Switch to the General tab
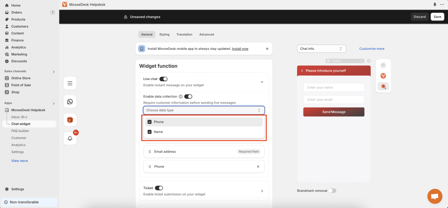The height and width of the screenshot is (208, 448). (x=147, y=35)
